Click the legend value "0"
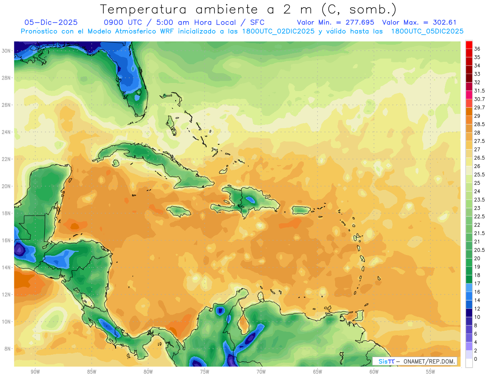488x377 pixels. pos(476,359)
